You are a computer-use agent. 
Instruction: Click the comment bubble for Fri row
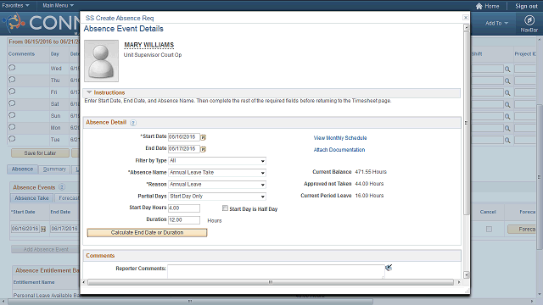click(12, 91)
